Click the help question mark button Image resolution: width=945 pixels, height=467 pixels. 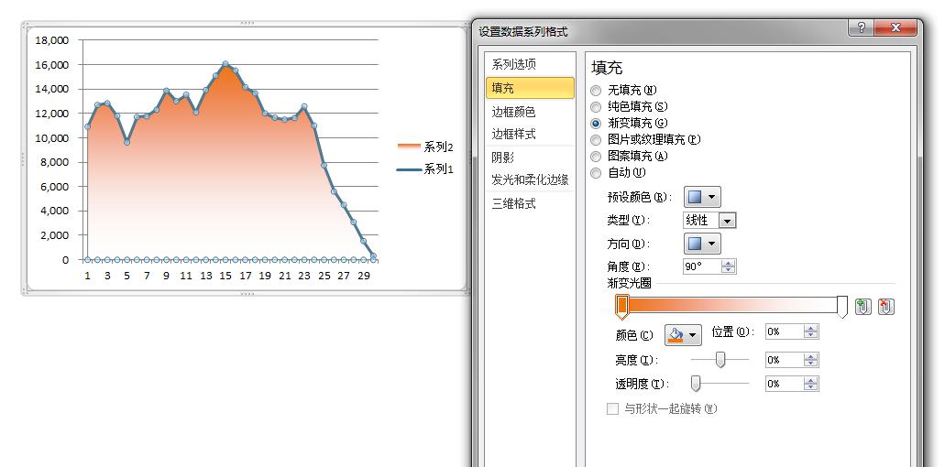point(862,27)
